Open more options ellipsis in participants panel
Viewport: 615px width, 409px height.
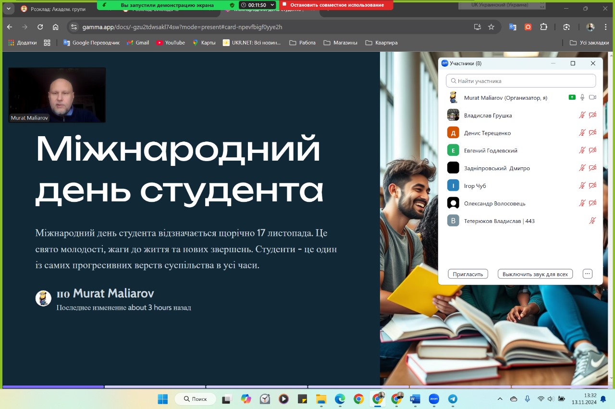(x=587, y=274)
